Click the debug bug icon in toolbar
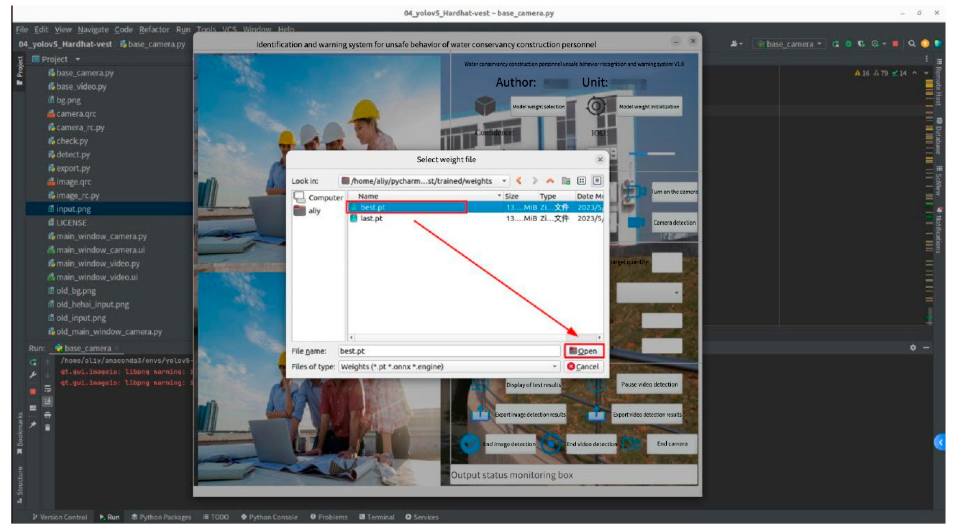The height and width of the screenshot is (531, 953). pyautogui.click(x=848, y=44)
